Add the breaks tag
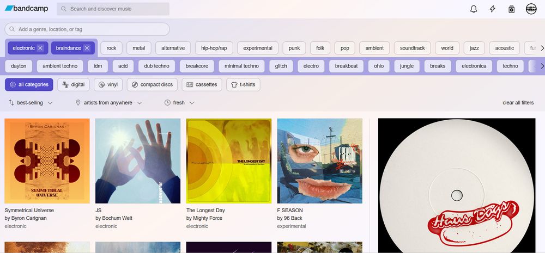This screenshot has width=545, height=253. [438, 66]
